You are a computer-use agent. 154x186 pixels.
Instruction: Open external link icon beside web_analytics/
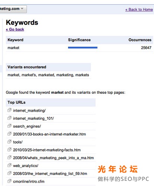click(x=9, y=165)
